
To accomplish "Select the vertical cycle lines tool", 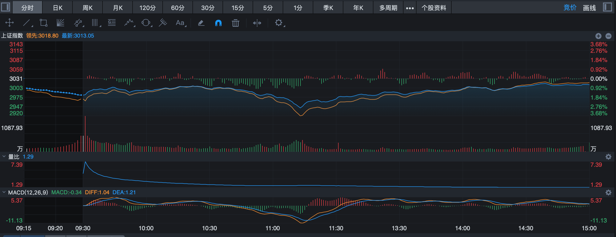I will (95, 23).
